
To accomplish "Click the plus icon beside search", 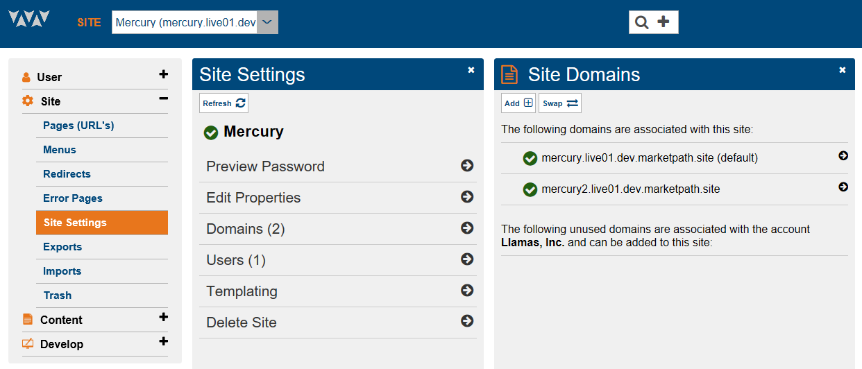I will point(664,22).
